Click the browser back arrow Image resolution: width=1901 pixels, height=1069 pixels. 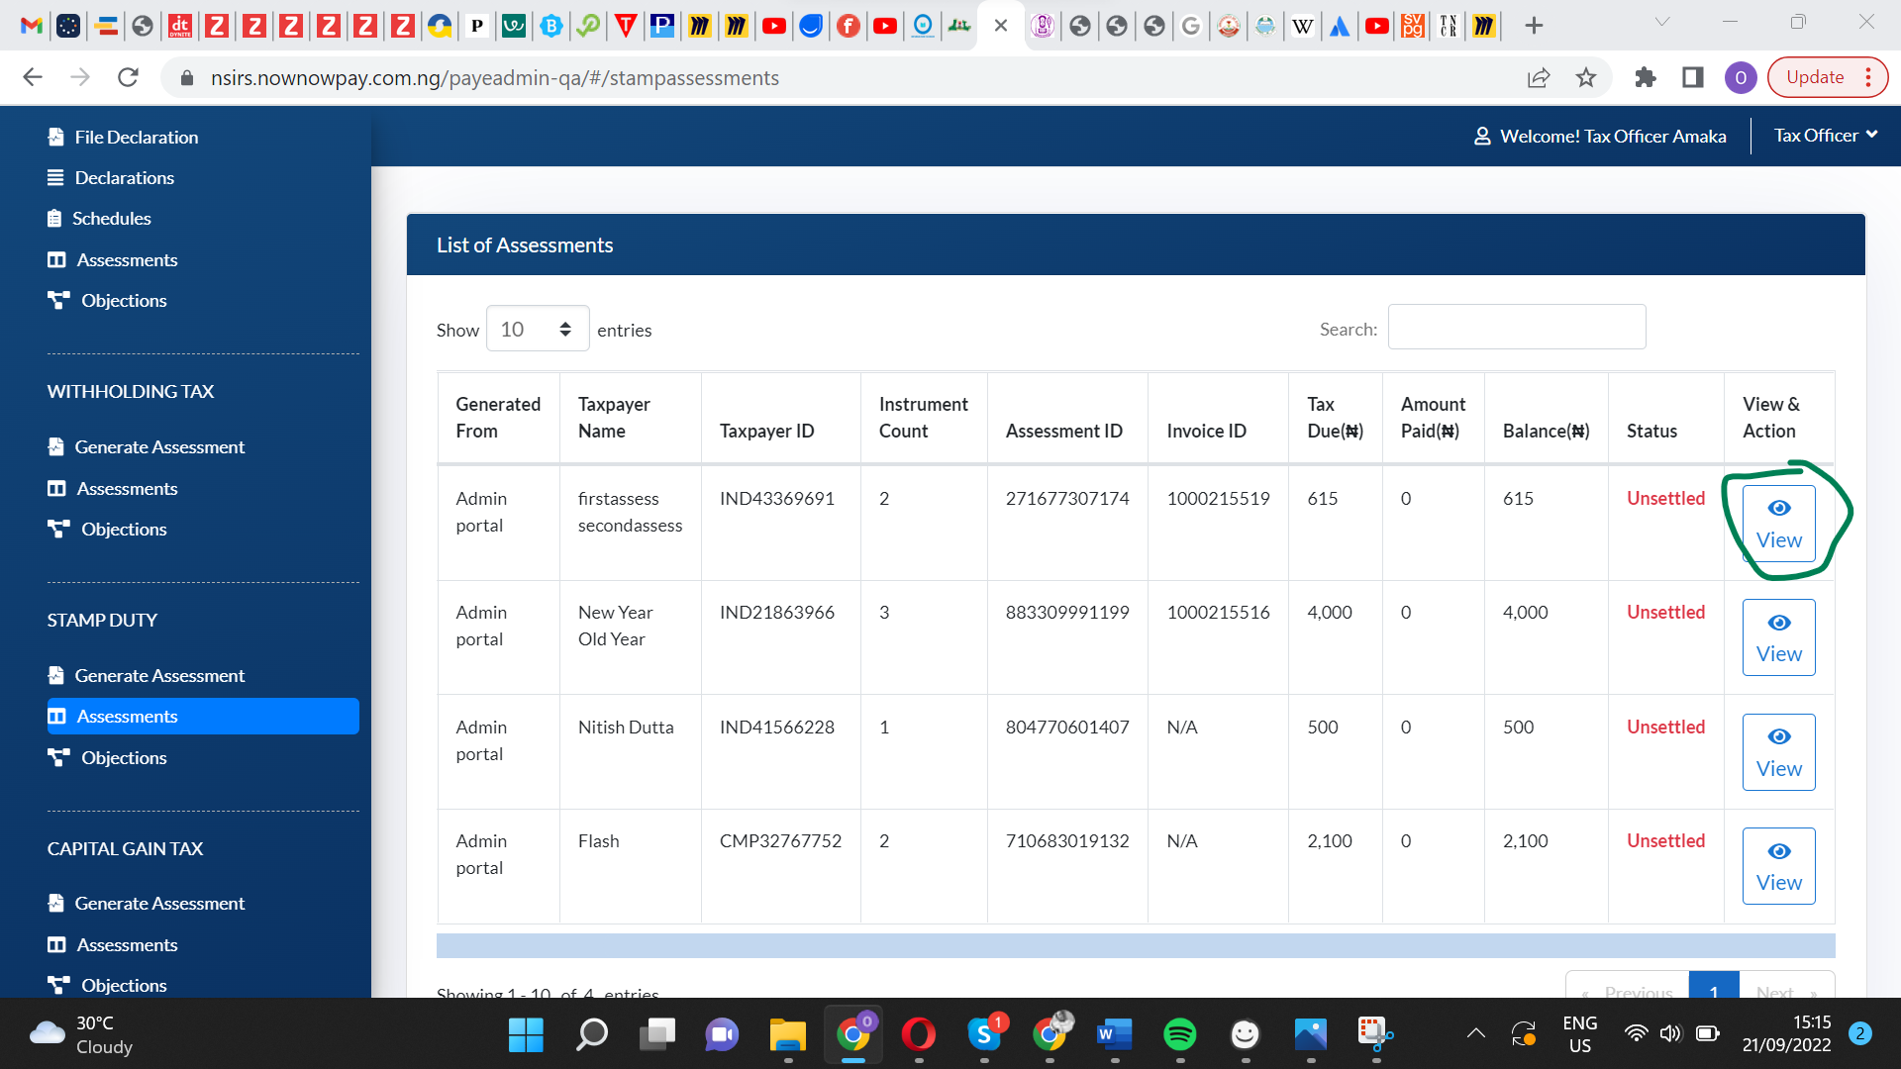pos(33,77)
